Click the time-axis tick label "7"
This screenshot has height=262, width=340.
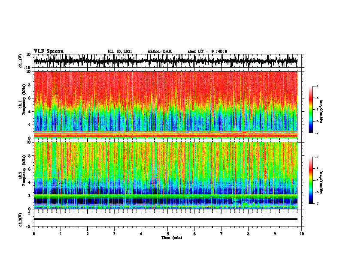click(x=222, y=234)
